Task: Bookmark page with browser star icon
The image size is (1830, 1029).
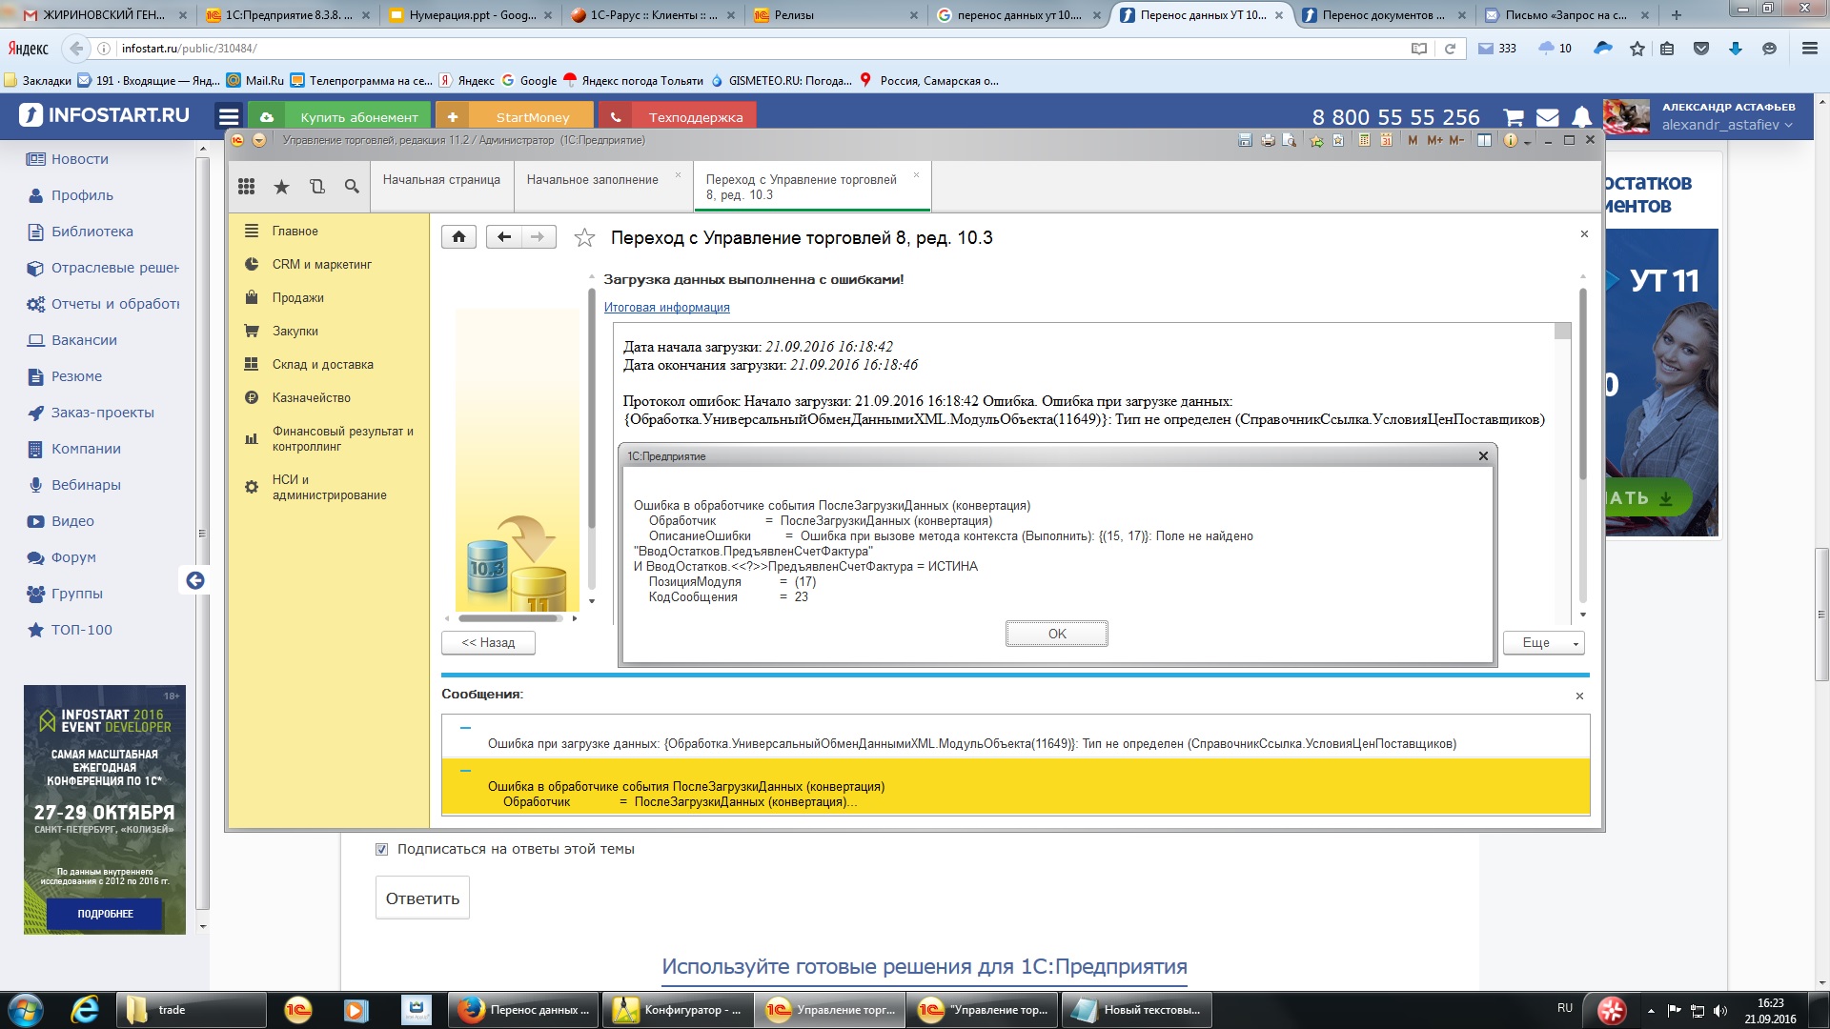Action: 1637,49
